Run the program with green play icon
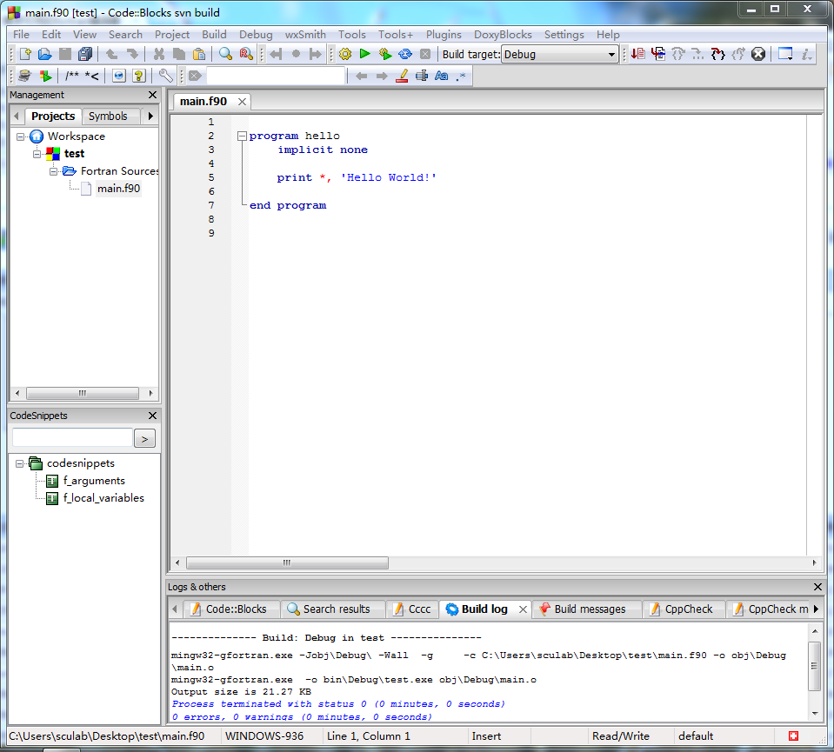The width and height of the screenshot is (834, 752). pos(365,54)
